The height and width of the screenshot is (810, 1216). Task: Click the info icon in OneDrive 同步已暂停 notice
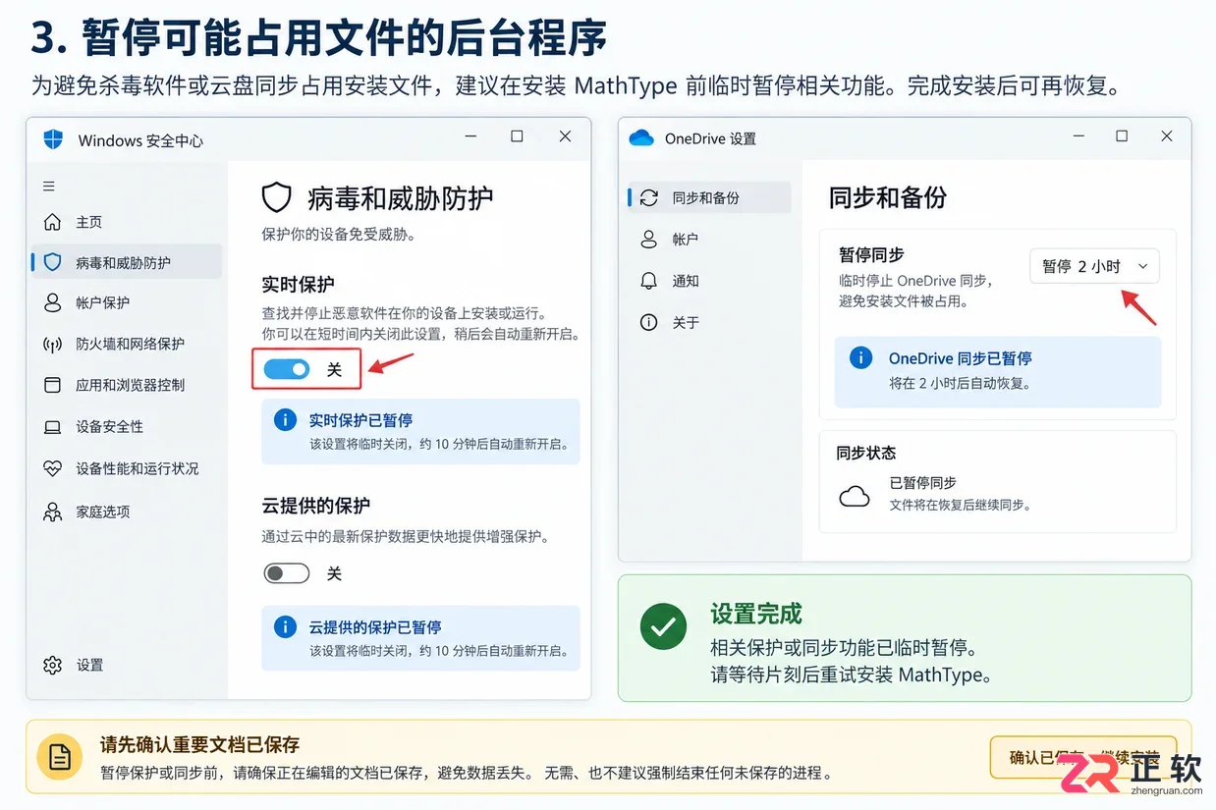pos(860,357)
